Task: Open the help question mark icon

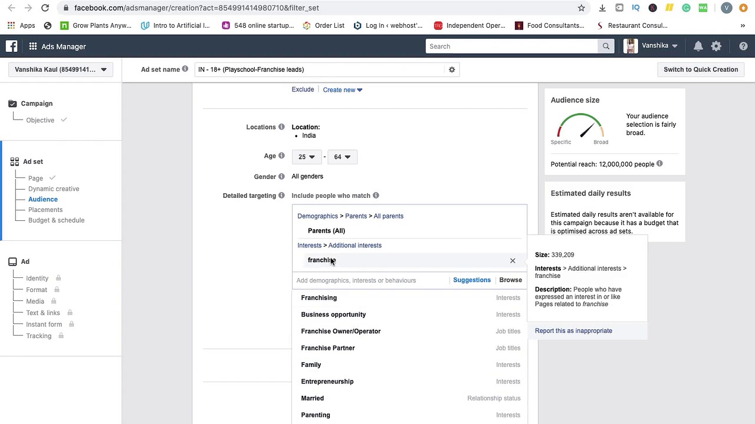Action: click(743, 46)
